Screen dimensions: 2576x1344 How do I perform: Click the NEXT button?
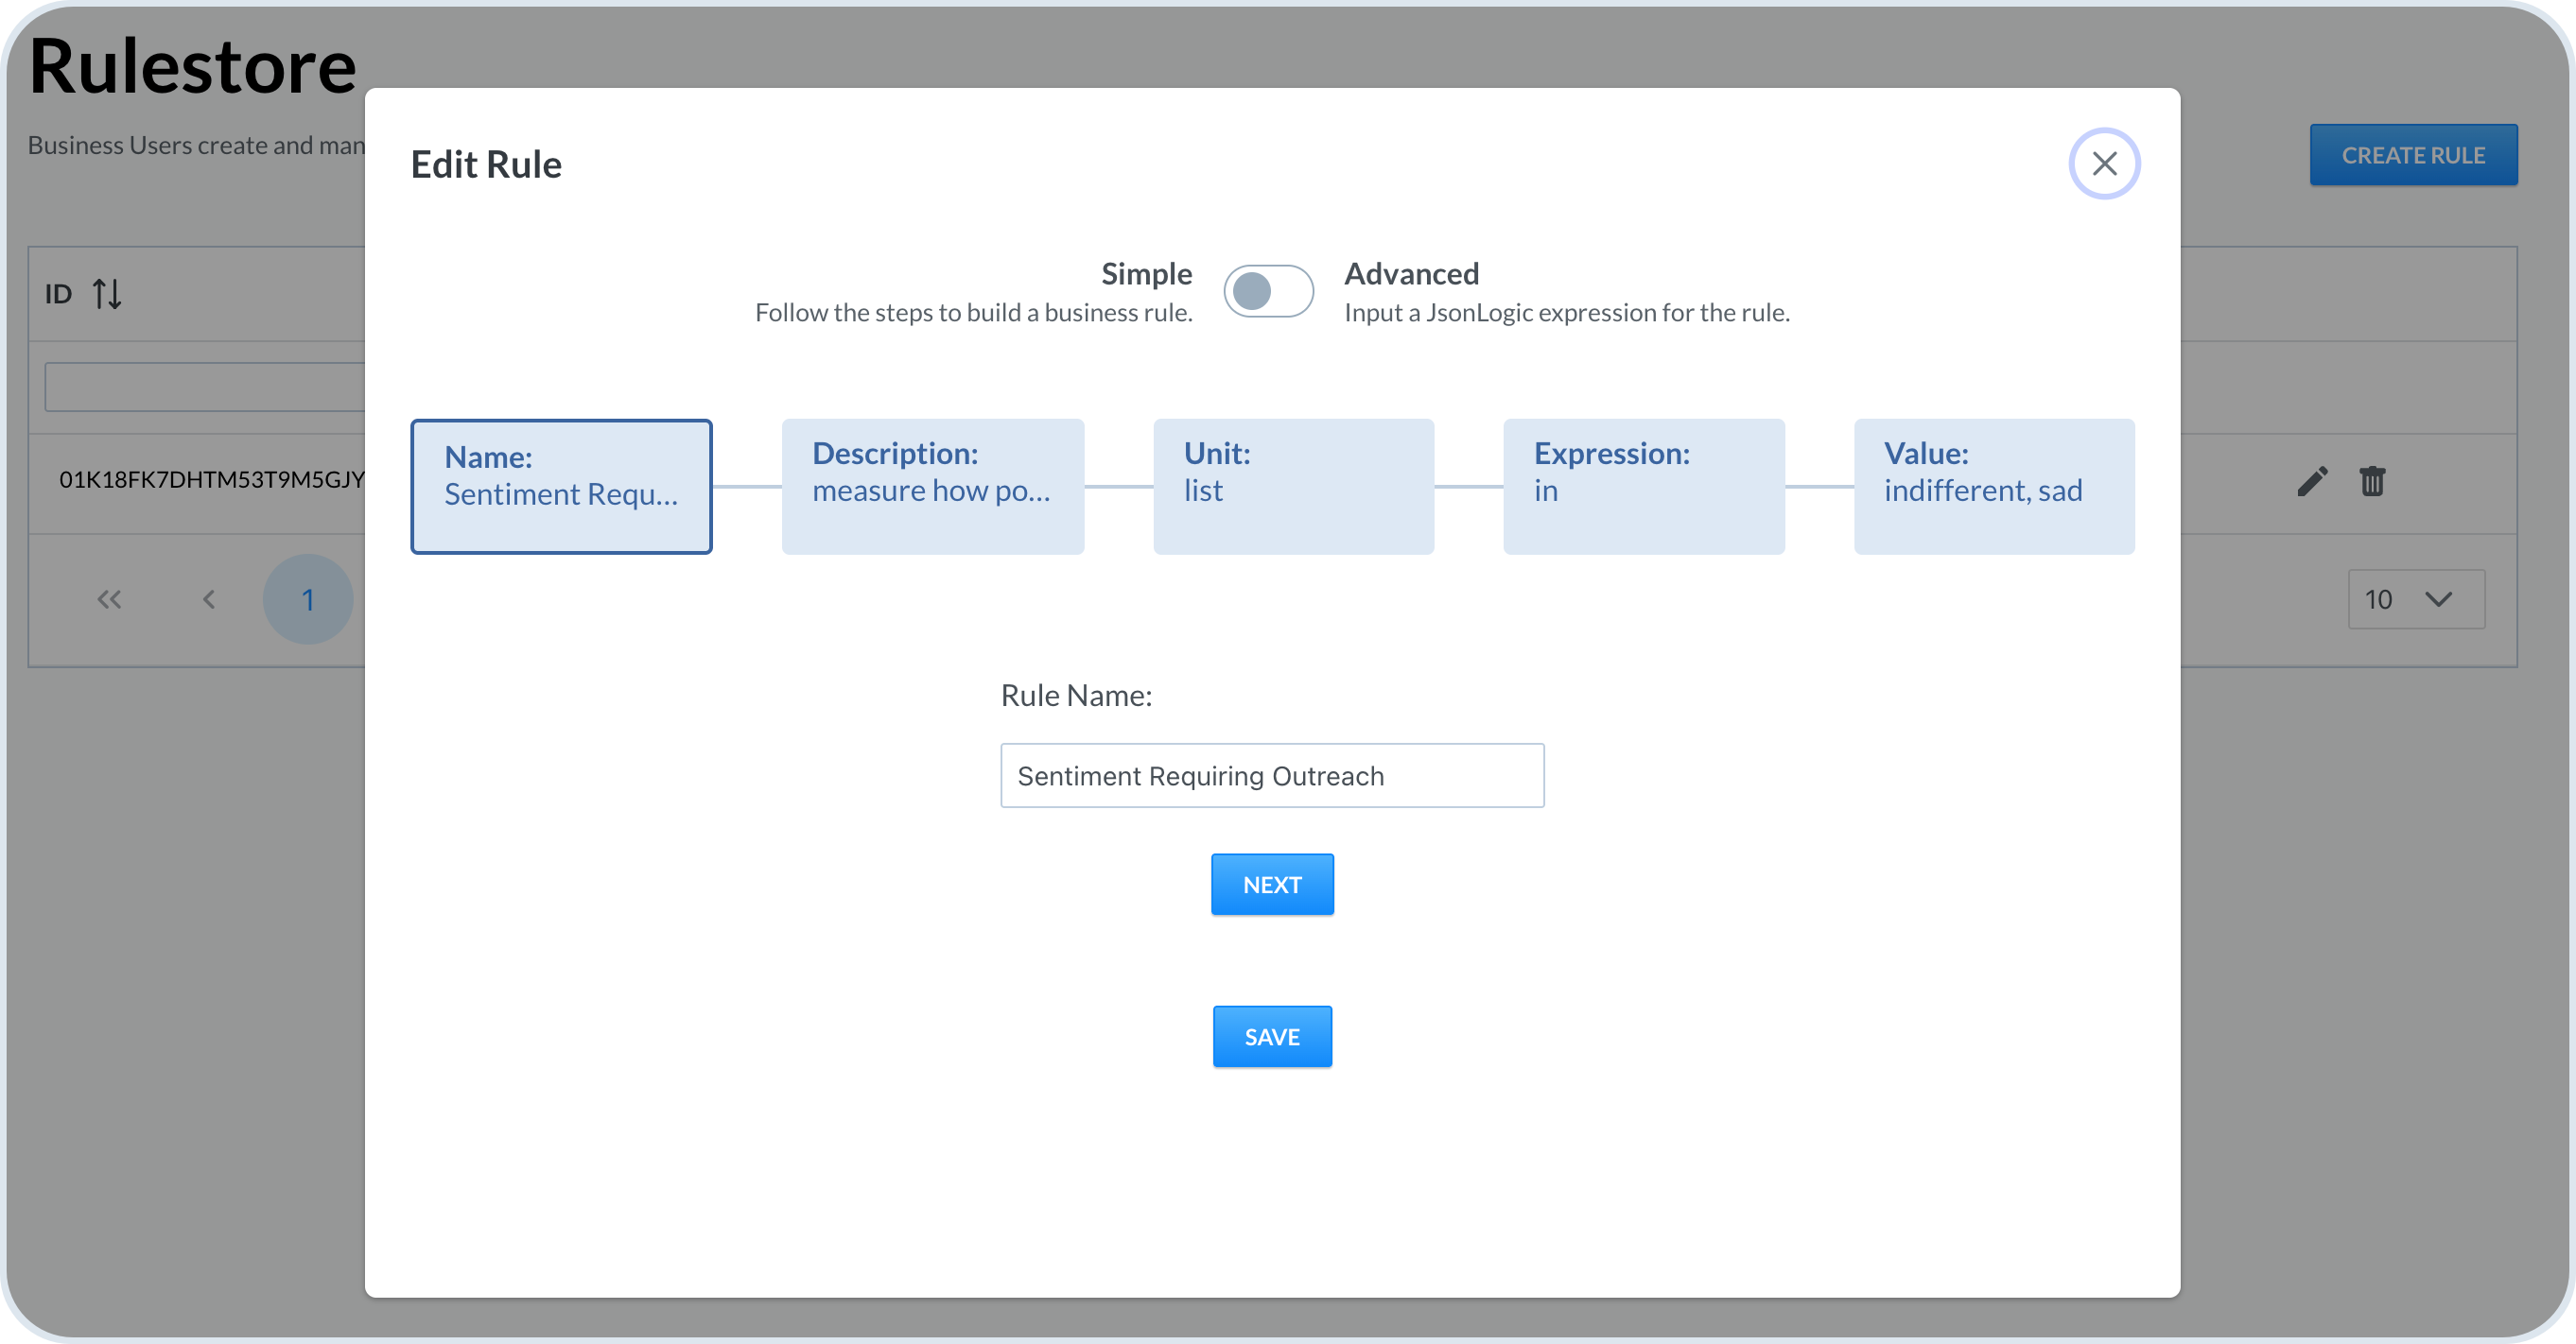[1272, 885]
